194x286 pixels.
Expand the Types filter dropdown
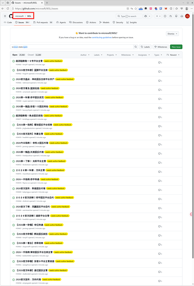coord(158,55)
